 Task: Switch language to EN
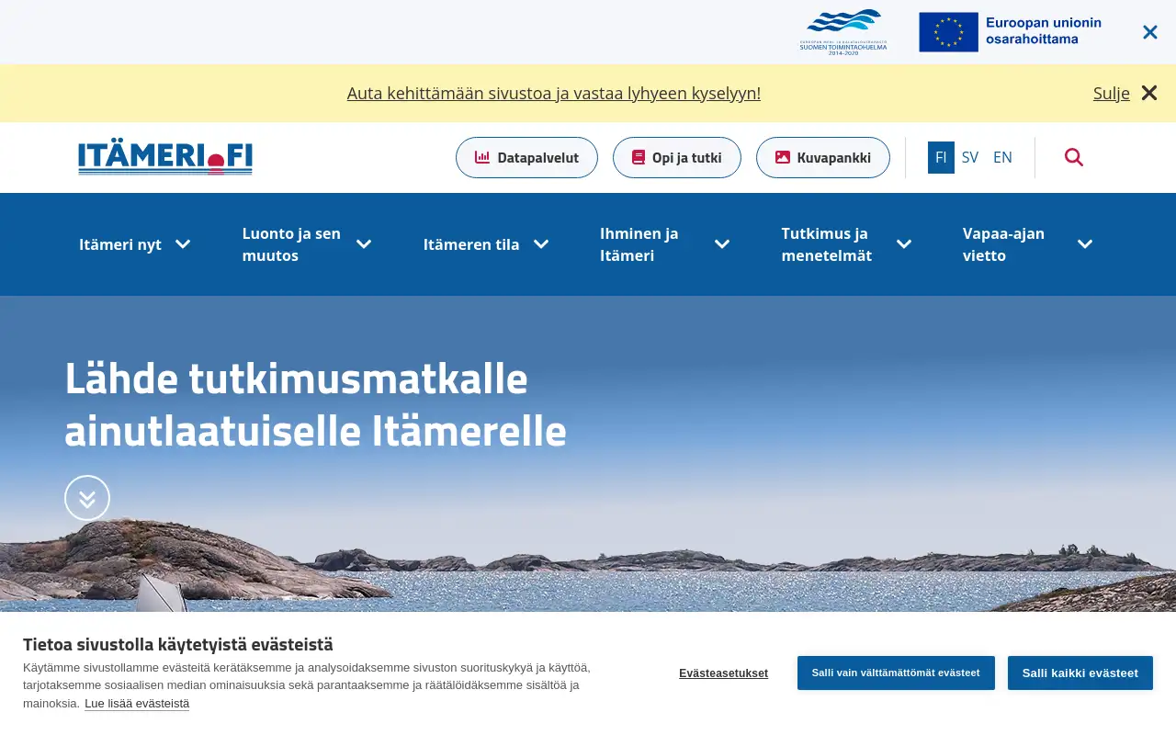click(1002, 157)
